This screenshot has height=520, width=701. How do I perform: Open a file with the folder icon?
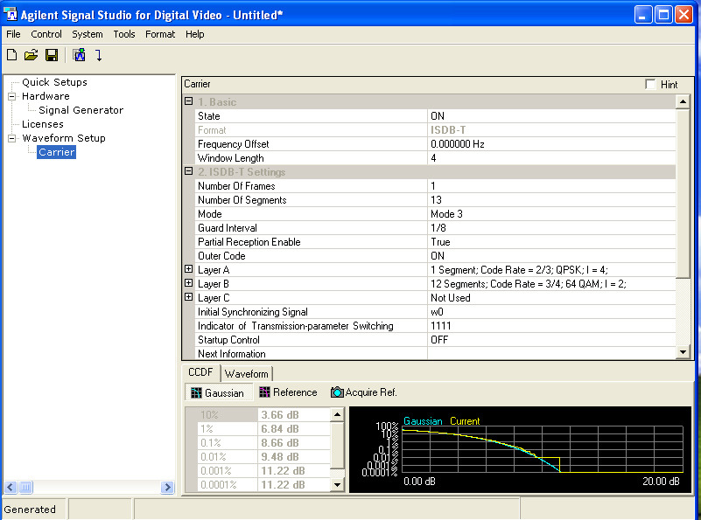(x=31, y=55)
